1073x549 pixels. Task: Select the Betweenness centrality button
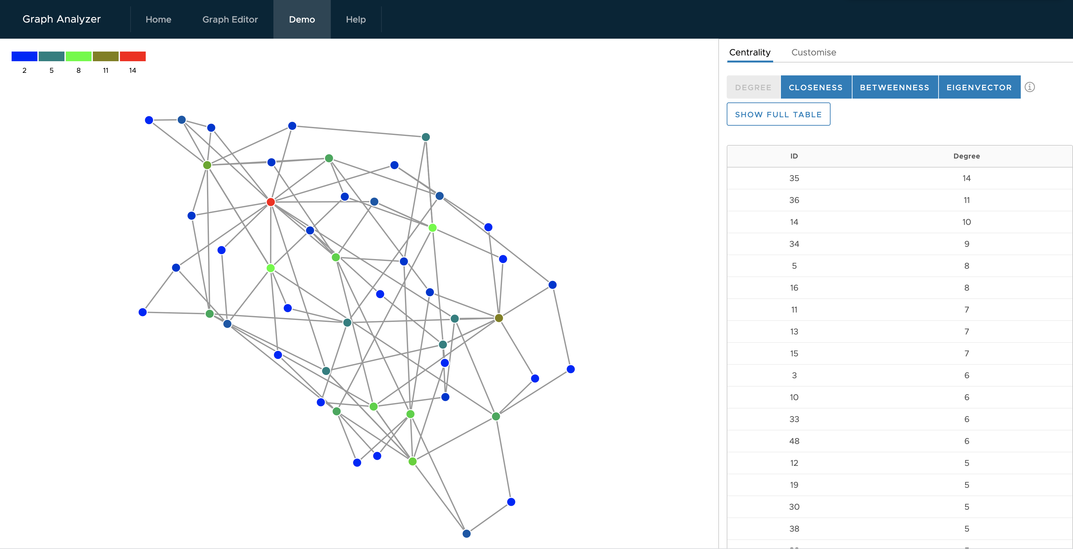(894, 87)
